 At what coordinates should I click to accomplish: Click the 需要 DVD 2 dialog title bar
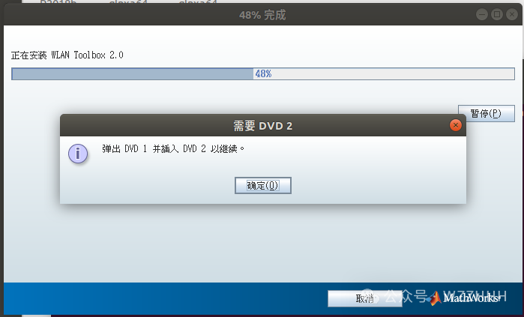click(263, 125)
